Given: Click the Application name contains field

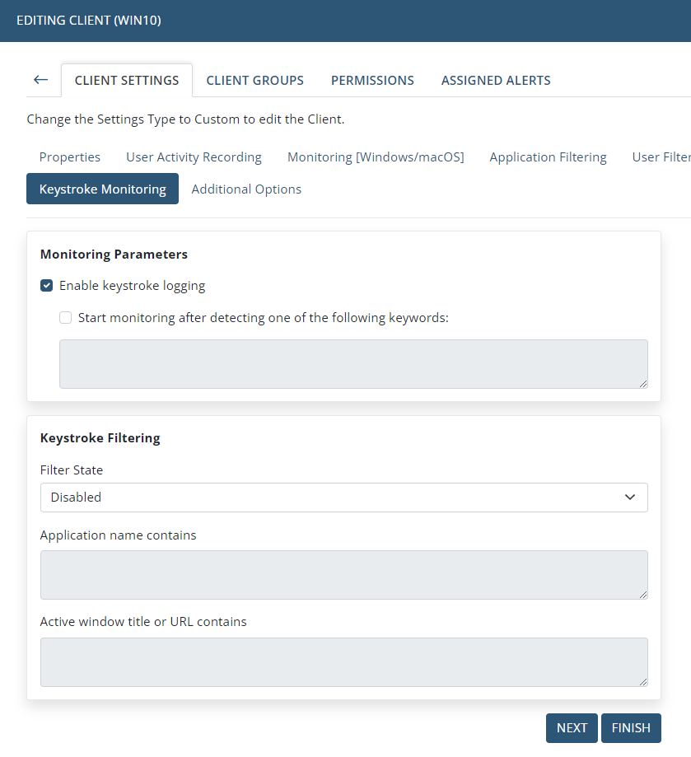Looking at the screenshot, I should (343, 574).
